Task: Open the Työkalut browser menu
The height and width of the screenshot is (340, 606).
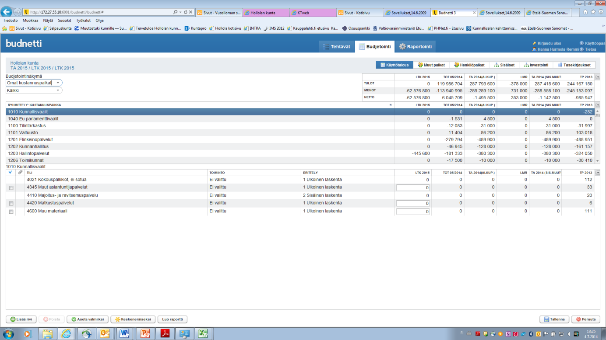Action: pos(83,21)
